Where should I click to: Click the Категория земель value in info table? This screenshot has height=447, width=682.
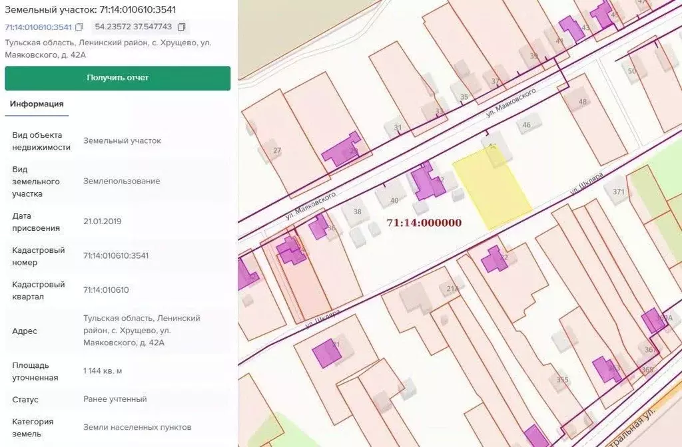pyautogui.click(x=137, y=427)
